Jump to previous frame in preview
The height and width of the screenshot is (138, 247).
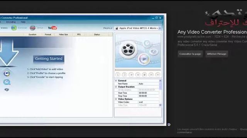[x=151, y=75]
